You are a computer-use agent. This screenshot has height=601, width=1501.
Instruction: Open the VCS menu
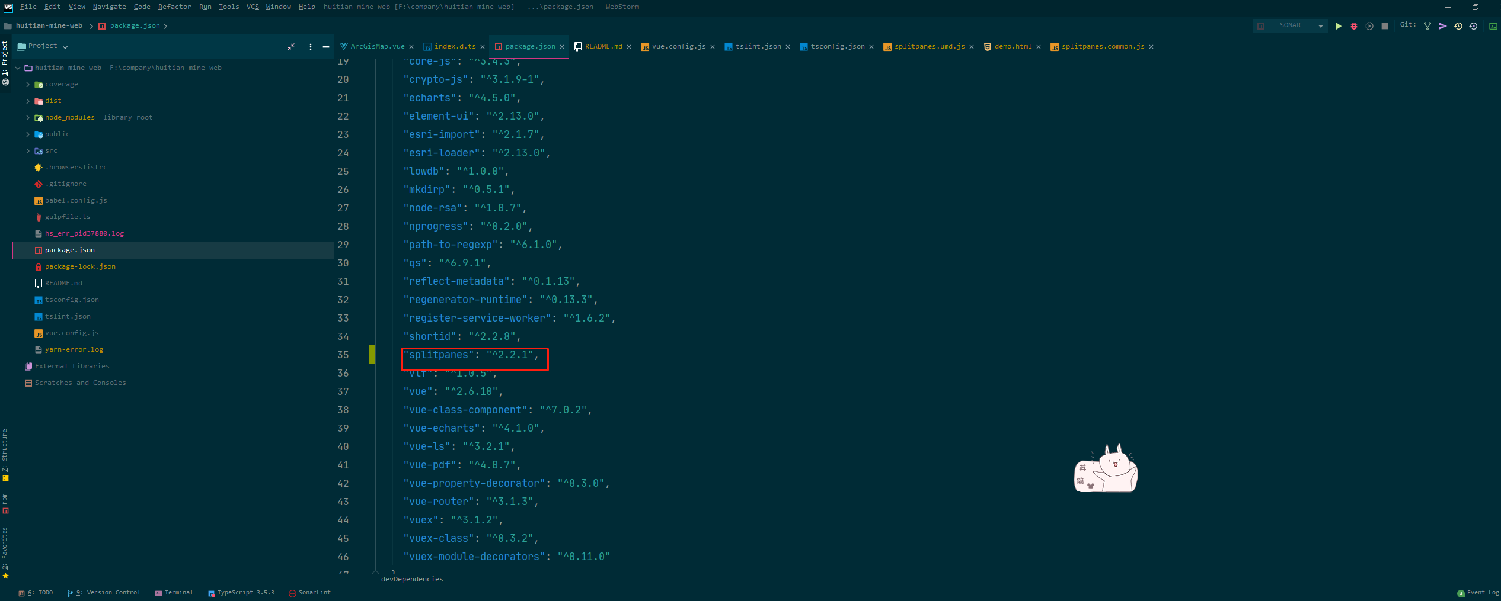point(253,7)
